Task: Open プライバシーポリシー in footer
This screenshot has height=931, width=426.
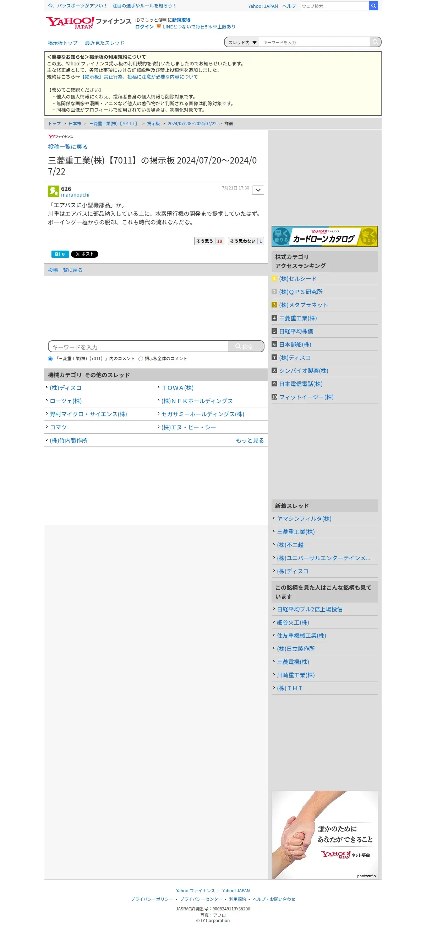Action: (152, 899)
